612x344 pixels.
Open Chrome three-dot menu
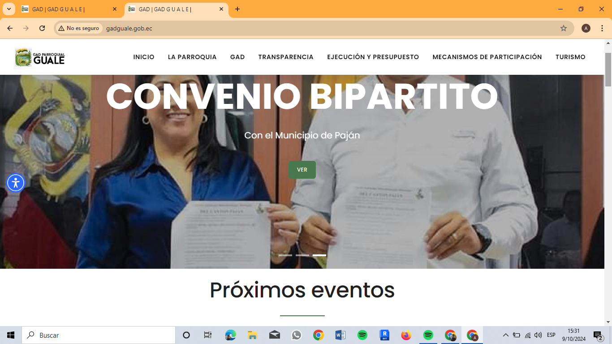[x=602, y=28]
